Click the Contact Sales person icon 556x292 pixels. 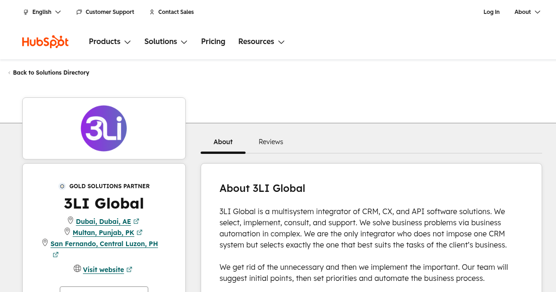pyautogui.click(x=152, y=12)
